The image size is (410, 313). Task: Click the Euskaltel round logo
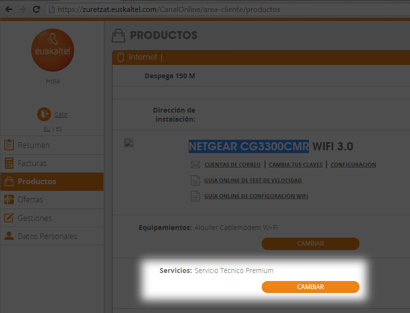click(x=52, y=50)
